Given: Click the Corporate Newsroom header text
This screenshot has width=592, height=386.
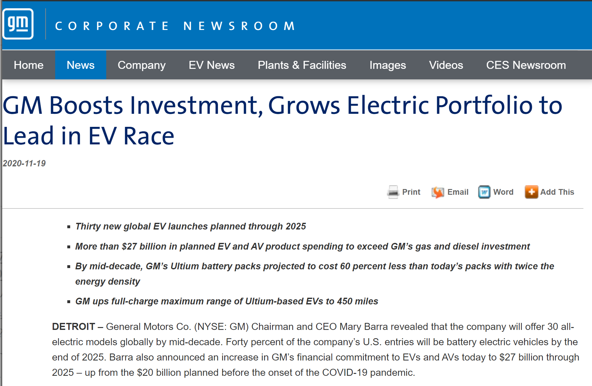Looking at the screenshot, I should tap(175, 26).
